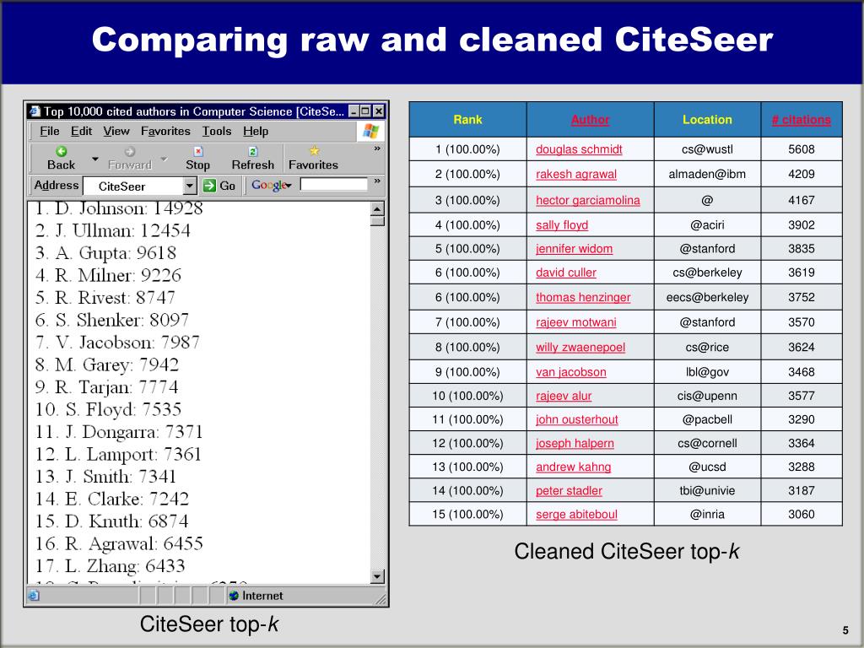Screen dimensions: 864x648
Task: Follow the jennifer widom link
Action: (x=574, y=249)
